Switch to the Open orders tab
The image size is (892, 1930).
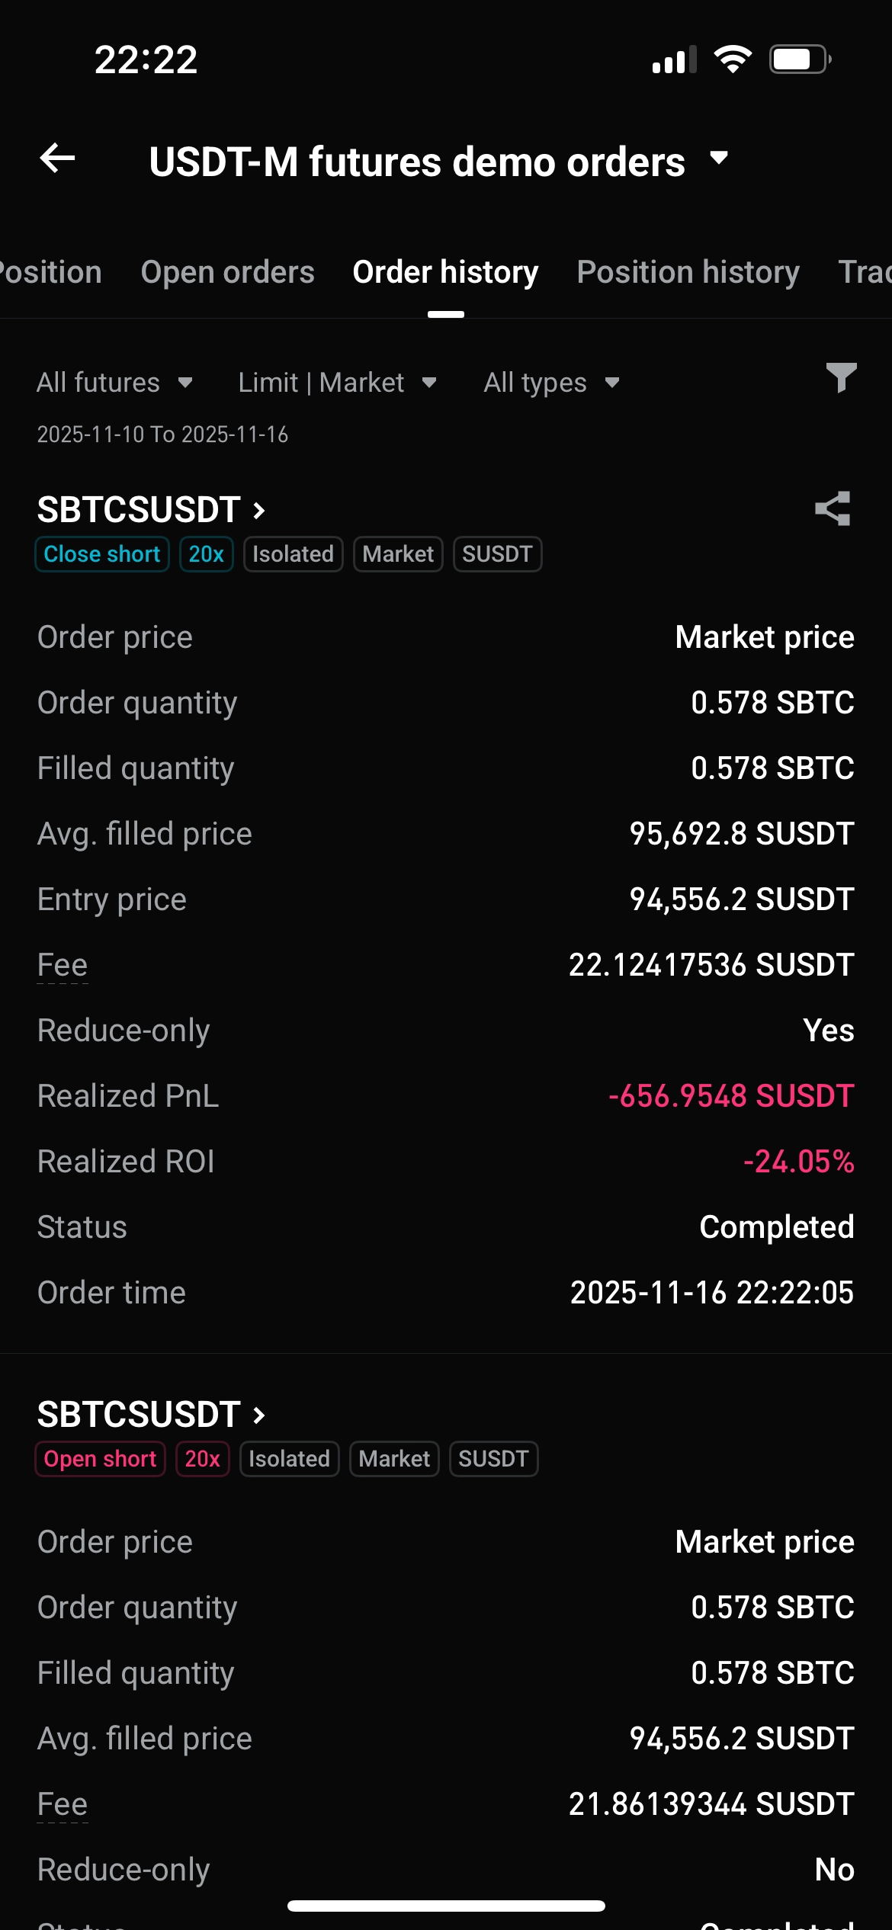(x=227, y=272)
